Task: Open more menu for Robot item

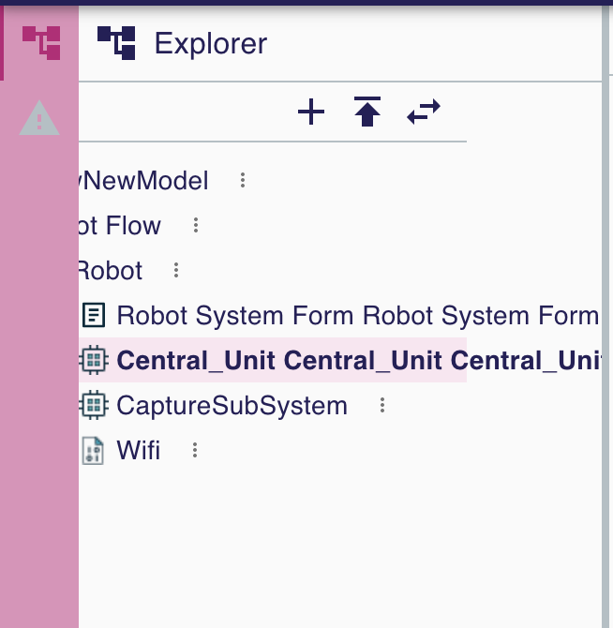Action: tap(176, 270)
